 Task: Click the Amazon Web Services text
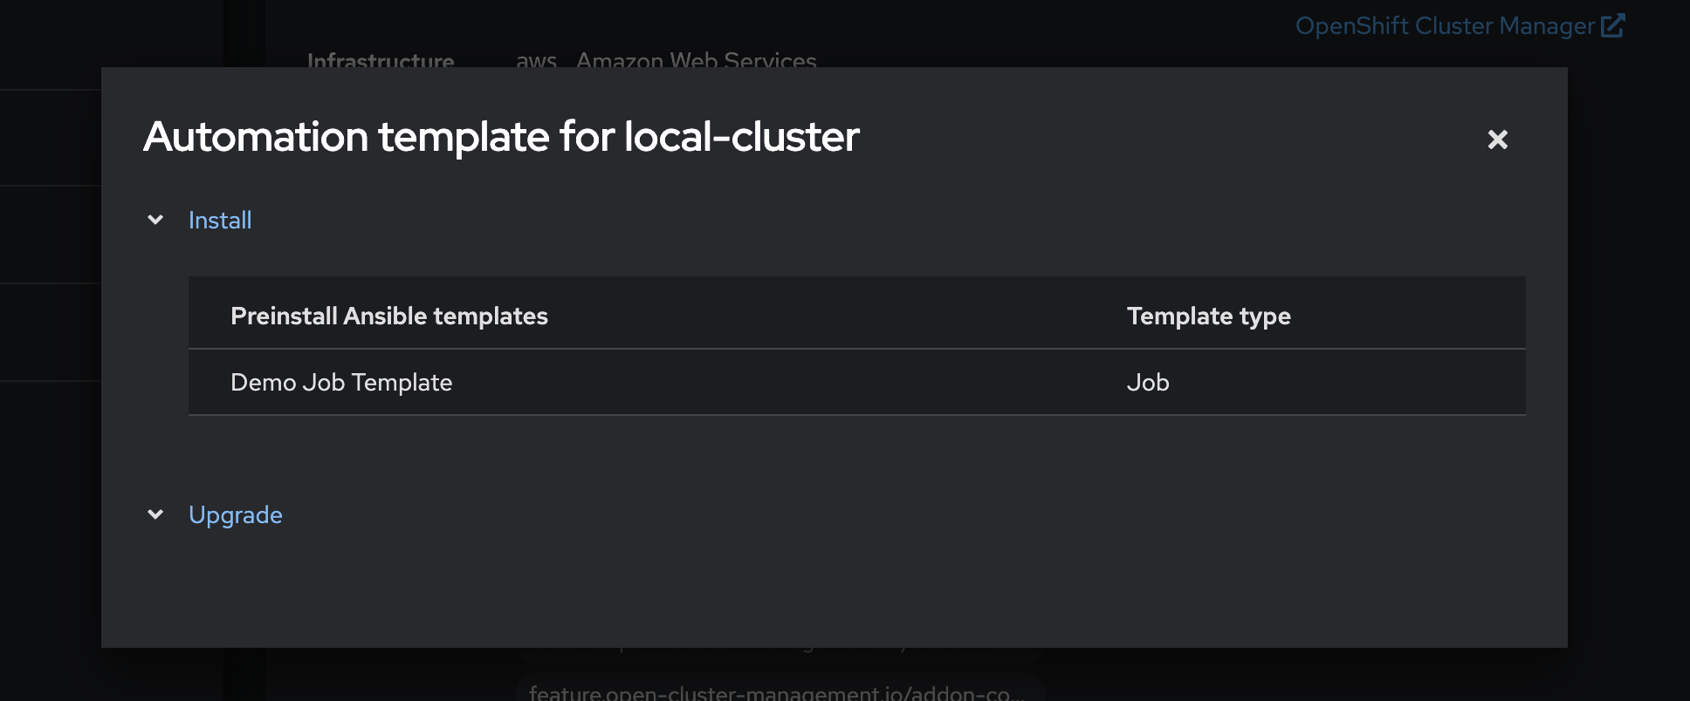pyautogui.click(x=697, y=60)
